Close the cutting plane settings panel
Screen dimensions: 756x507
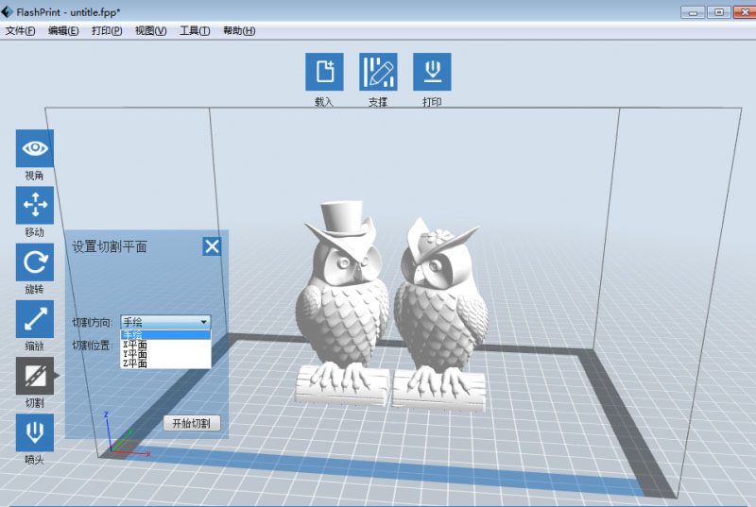(x=212, y=246)
